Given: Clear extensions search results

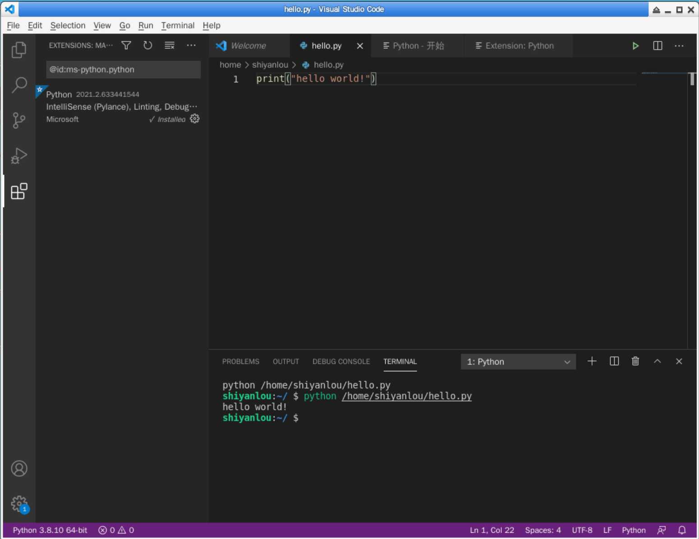Looking at the screenshot, I should coord(169,45).
